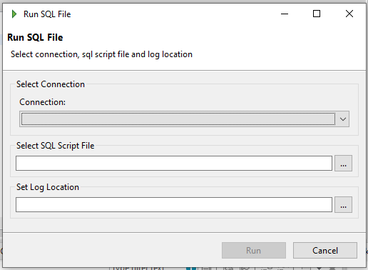Click the Connection: field label

tap(42, 102)
